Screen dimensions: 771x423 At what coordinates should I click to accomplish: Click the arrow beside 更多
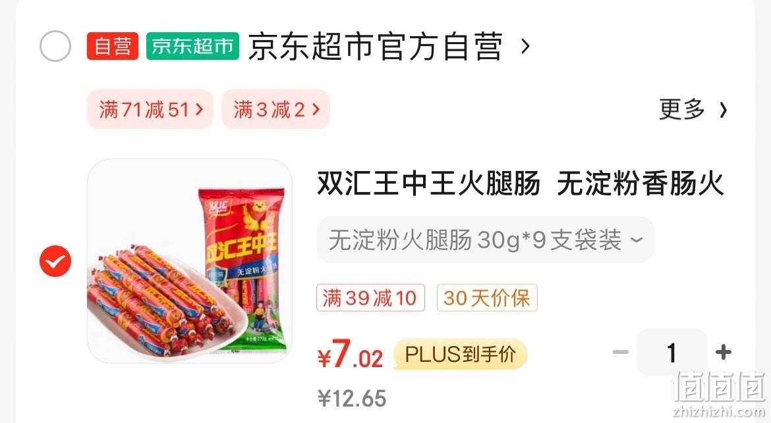723,110
